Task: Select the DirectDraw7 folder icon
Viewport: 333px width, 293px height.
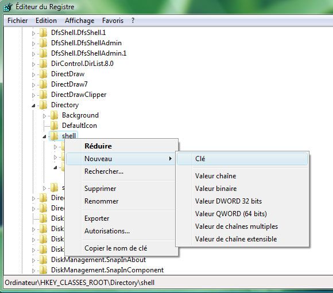Action: coord(43,84)
